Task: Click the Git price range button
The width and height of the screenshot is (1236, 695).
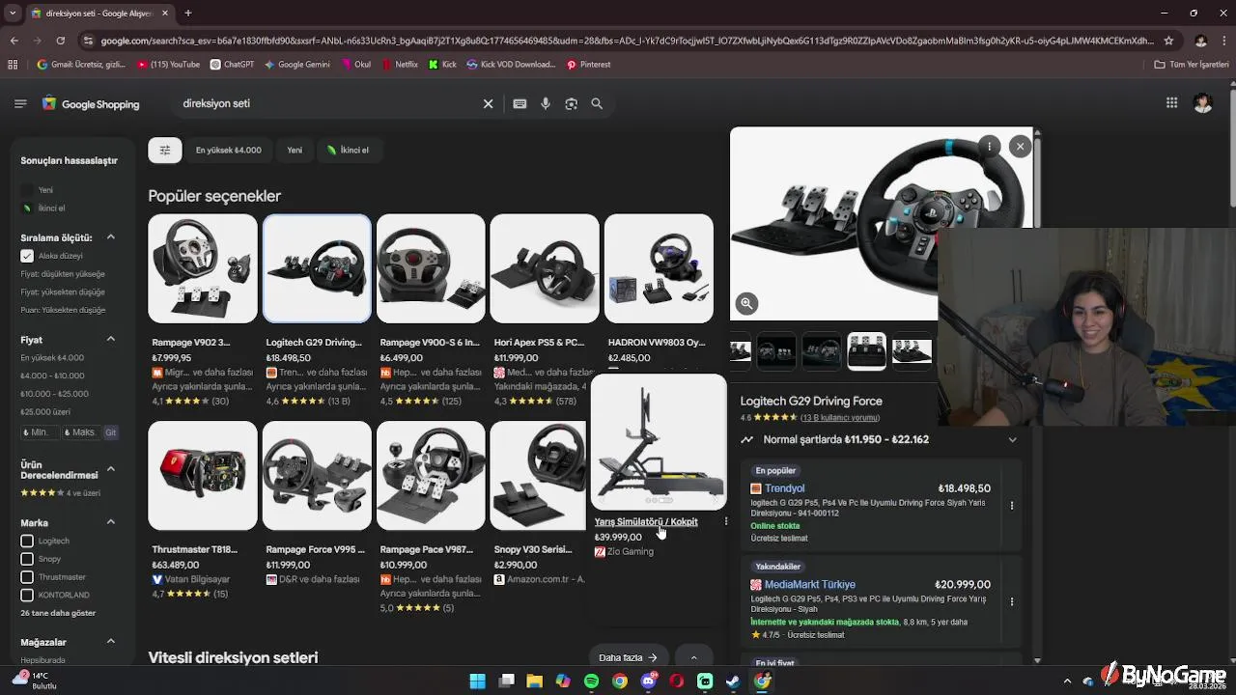Action: [x=110, y=432]
